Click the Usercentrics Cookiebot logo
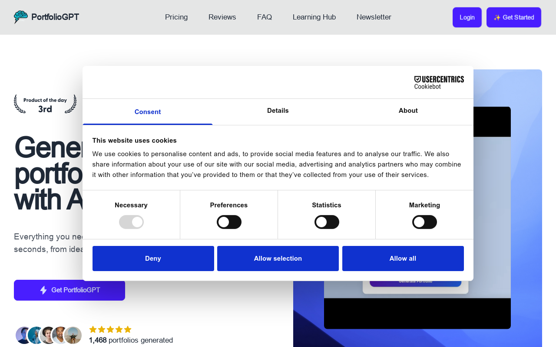The height and width of the screenshot is (347, 556). click(x=439, y=82)
